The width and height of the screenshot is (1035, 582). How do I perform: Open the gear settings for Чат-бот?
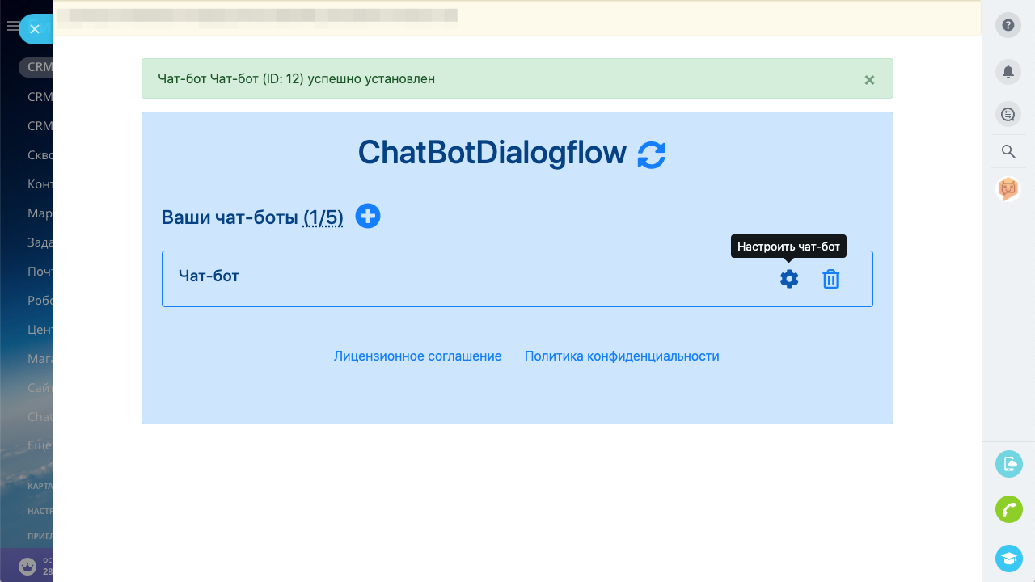(x=789, y=279)
